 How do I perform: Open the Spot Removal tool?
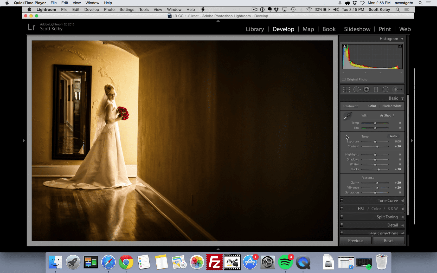click(x=356, y=89)
